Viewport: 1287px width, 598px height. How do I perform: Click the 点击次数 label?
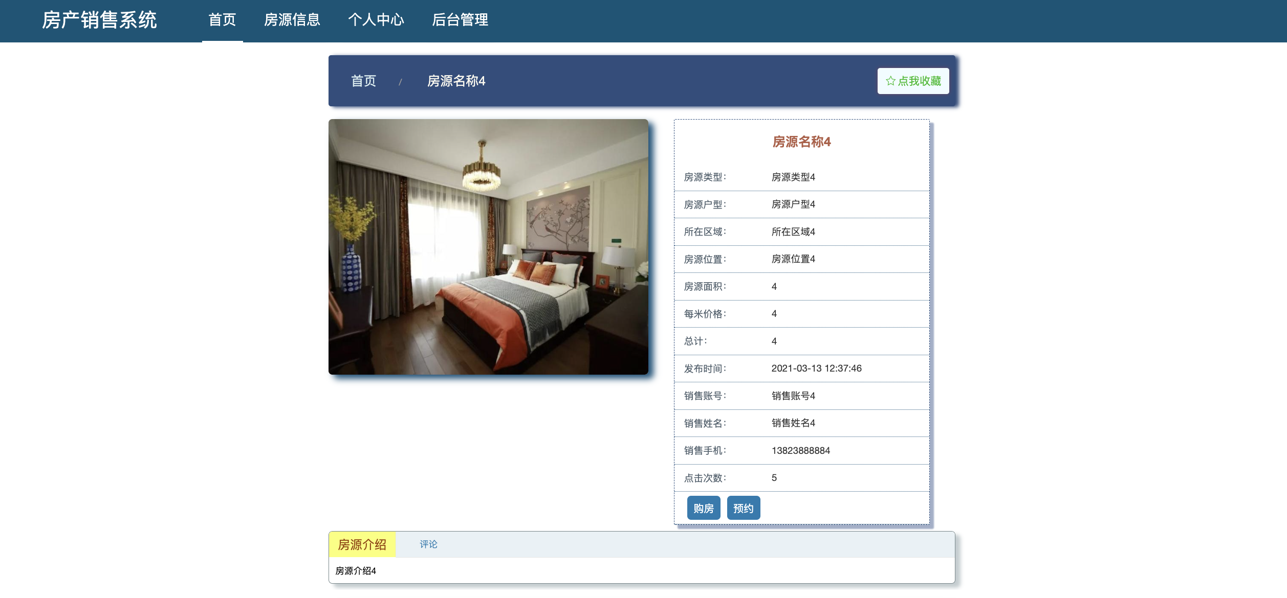click(x=705, y=478)
